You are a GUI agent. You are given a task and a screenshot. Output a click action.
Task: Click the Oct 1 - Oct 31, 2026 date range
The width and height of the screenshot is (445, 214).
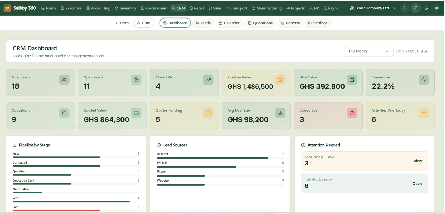coord(412,51)
